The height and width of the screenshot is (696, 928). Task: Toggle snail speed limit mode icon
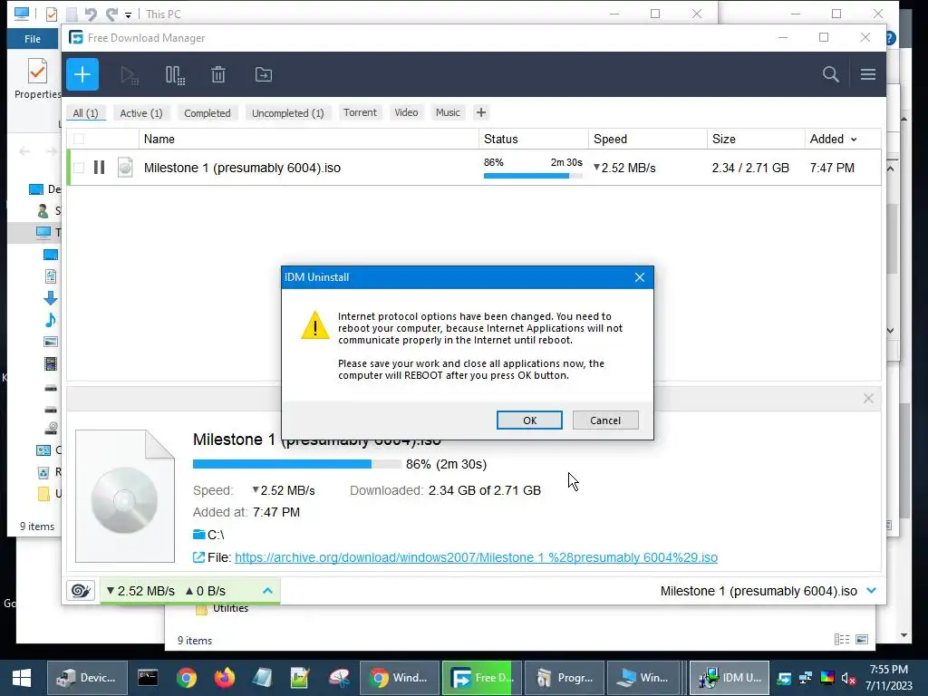tap(81, 591)
